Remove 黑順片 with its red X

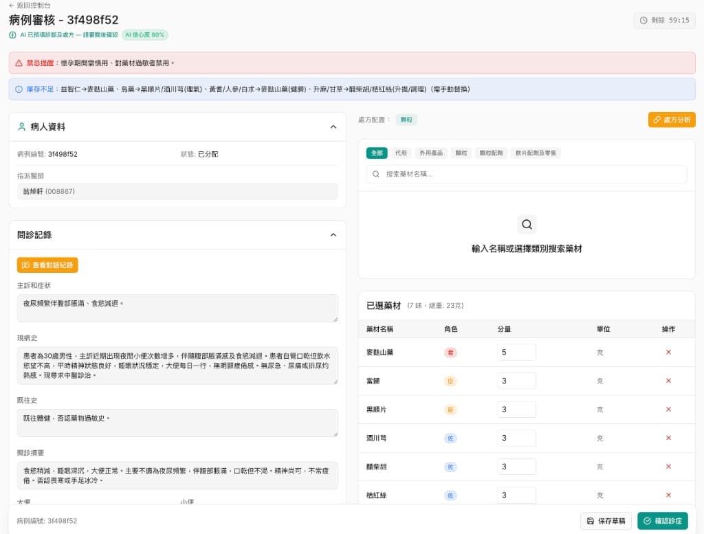pos(668,409)
